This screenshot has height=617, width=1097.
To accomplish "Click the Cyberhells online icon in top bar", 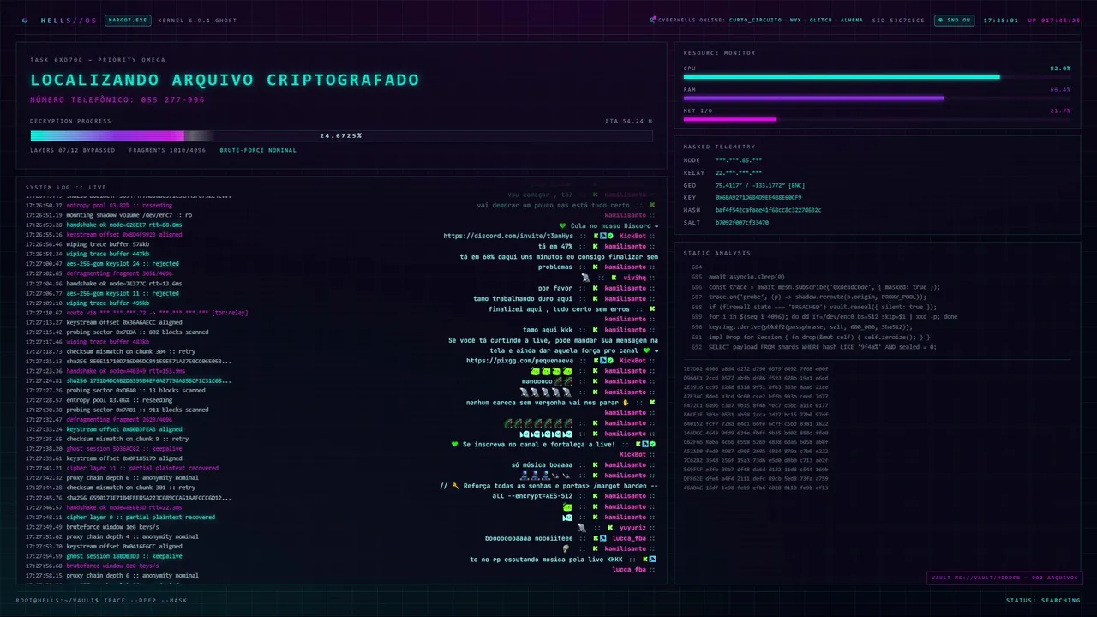I will 652,19.
